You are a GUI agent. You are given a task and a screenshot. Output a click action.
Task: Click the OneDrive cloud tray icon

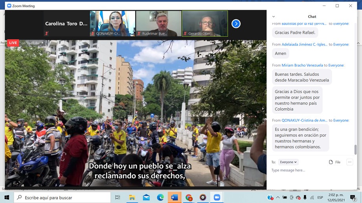coord(298,198)
